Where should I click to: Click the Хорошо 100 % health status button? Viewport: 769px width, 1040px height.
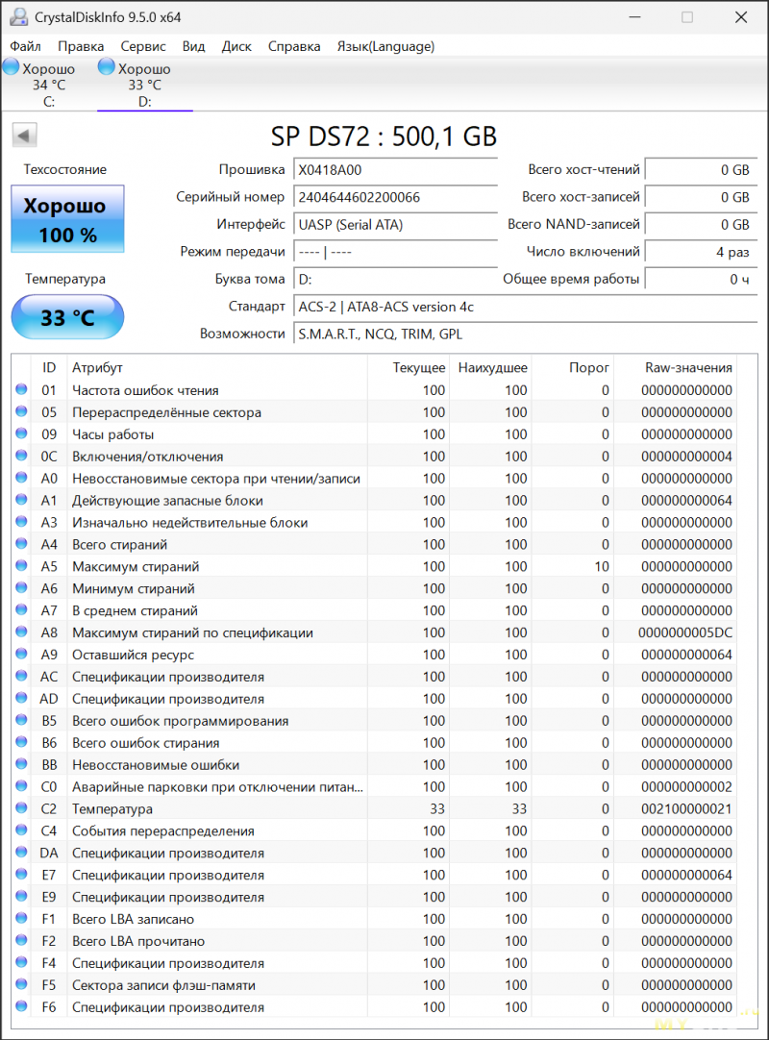(x=67, y=219)
